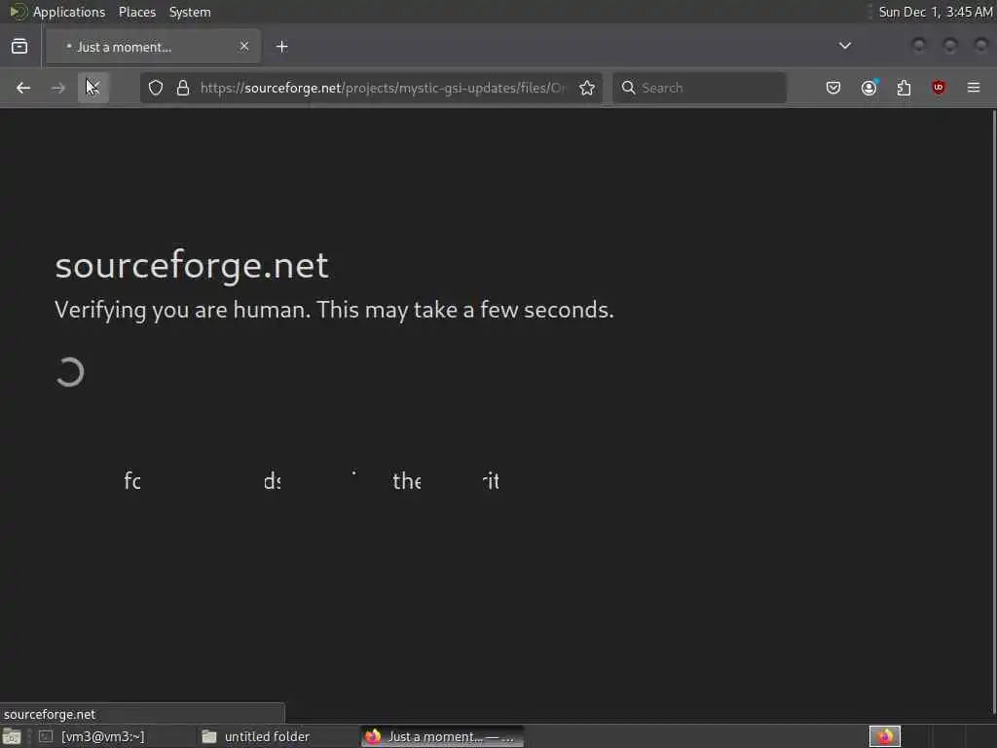Screen dimensions: 997x748
Task: Close the 'Just a moment...' tab
Action: [x=244, y=47]
